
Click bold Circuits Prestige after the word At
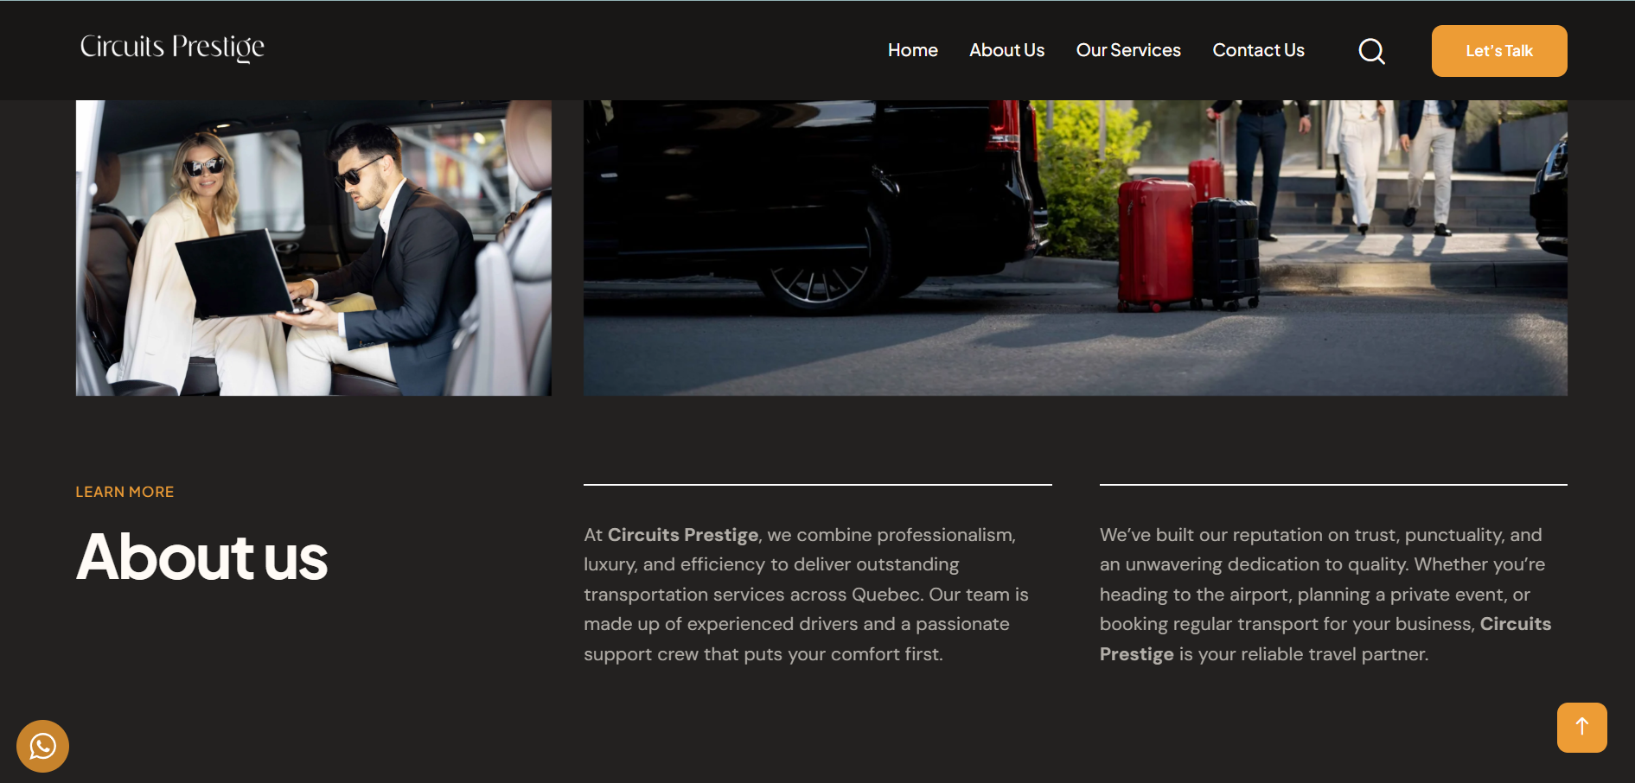pyautogui.click(x=682, y=535)
